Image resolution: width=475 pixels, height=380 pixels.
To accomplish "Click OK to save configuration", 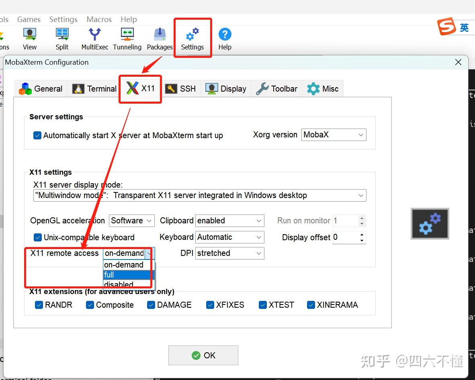I will pyautogui.click(x=203, y=355).
